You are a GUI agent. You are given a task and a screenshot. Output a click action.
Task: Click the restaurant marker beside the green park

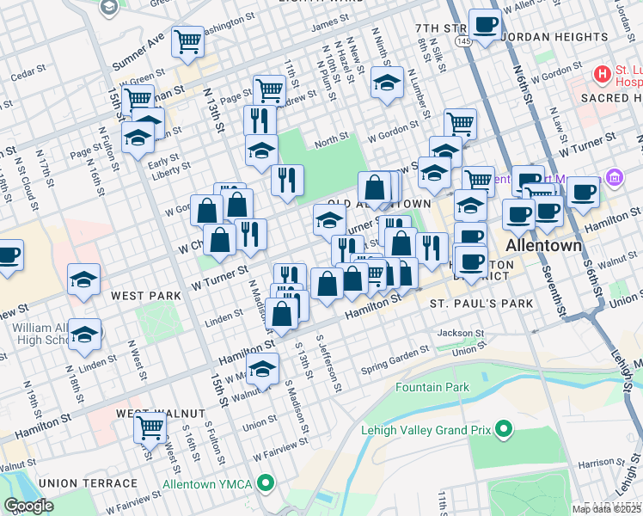pos(287,180)
